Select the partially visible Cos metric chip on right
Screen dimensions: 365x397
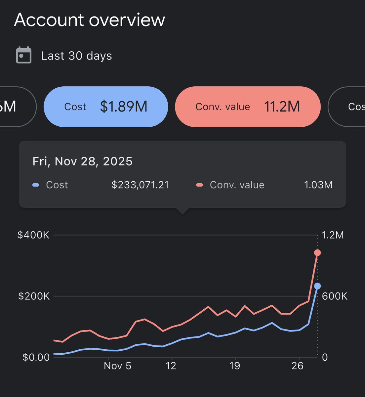click(x=346, y=107)
